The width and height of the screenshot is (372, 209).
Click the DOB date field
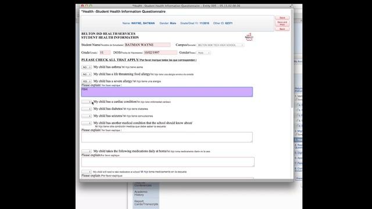pyautogui.click(x=160, y=53)
